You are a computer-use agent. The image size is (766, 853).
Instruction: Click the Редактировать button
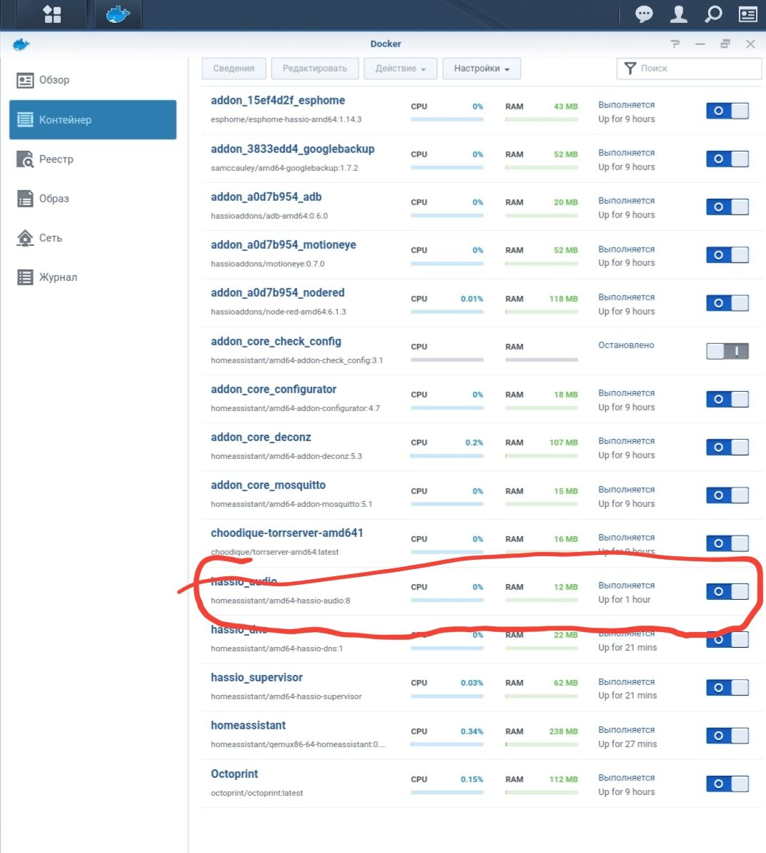click(x=315, y=69)
